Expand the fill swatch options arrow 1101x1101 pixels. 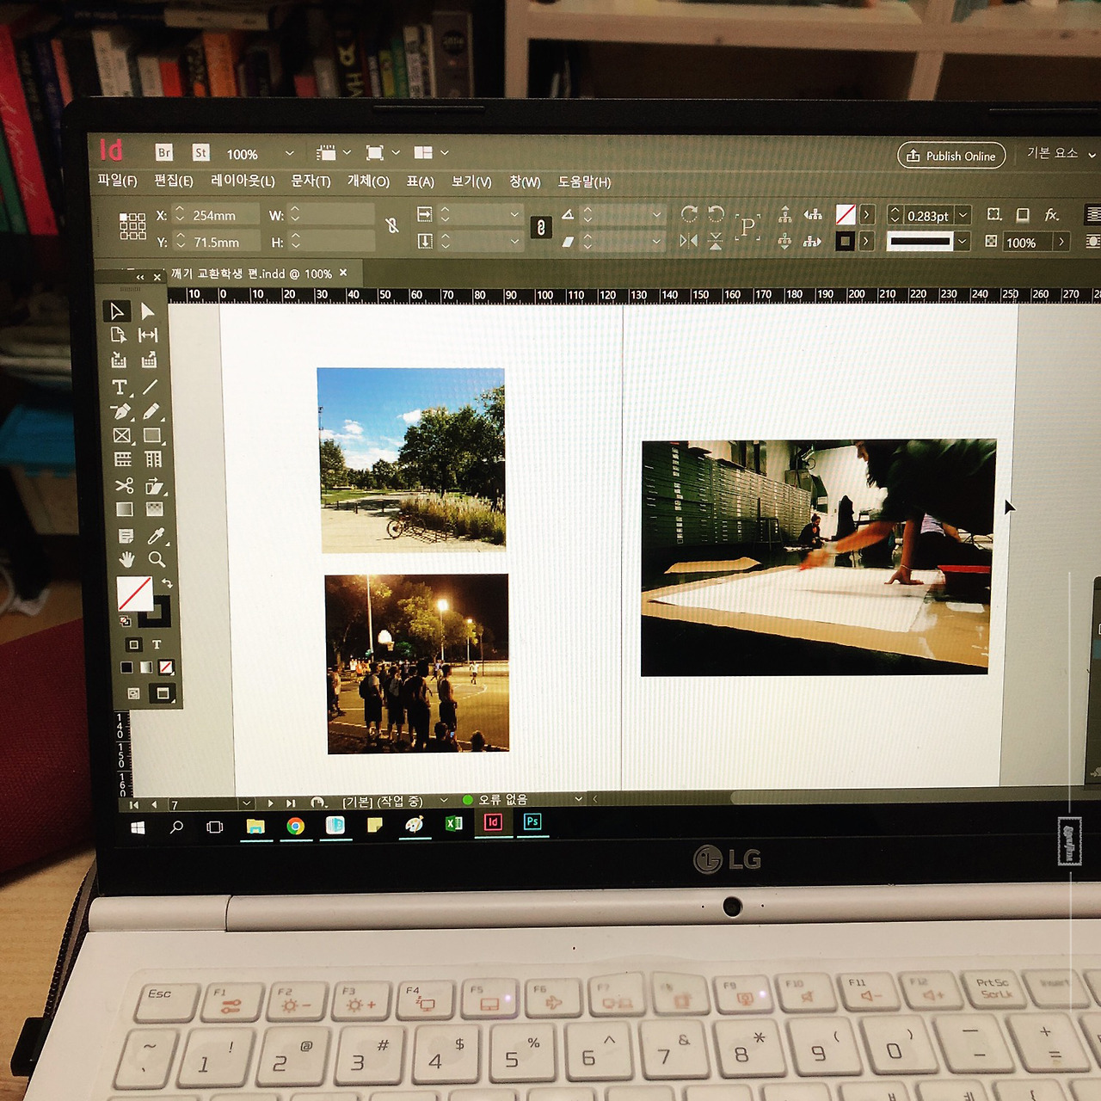coord(867,214)
